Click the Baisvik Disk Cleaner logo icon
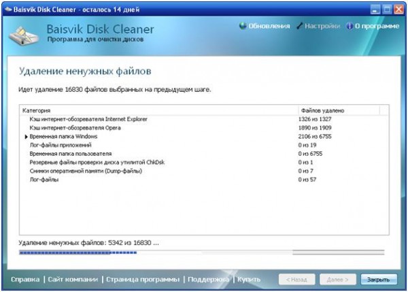 pyautogui.click(x=24, y=35)
